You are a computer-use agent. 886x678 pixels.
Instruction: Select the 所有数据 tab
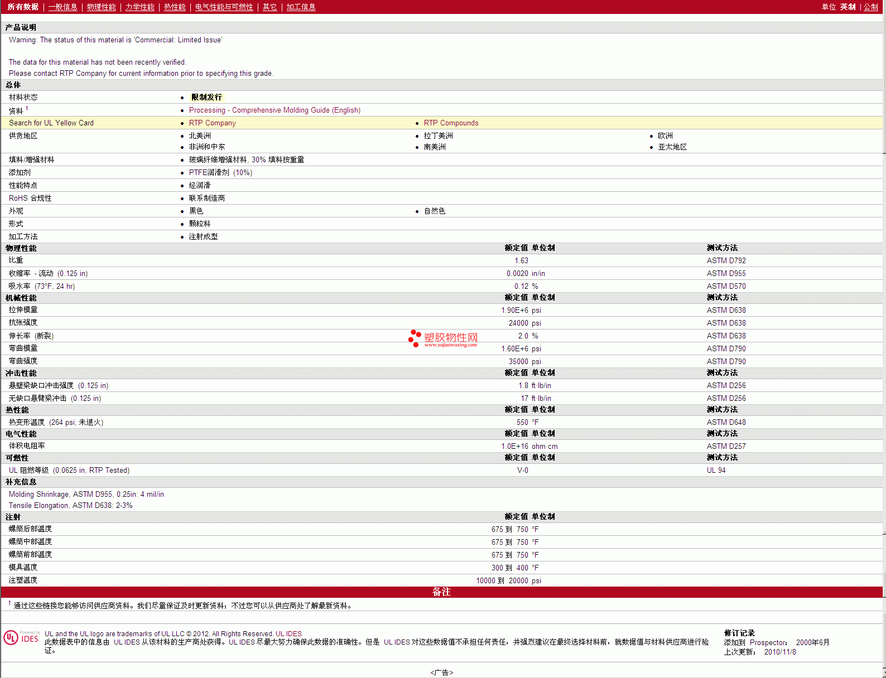(x=23, y=7)
